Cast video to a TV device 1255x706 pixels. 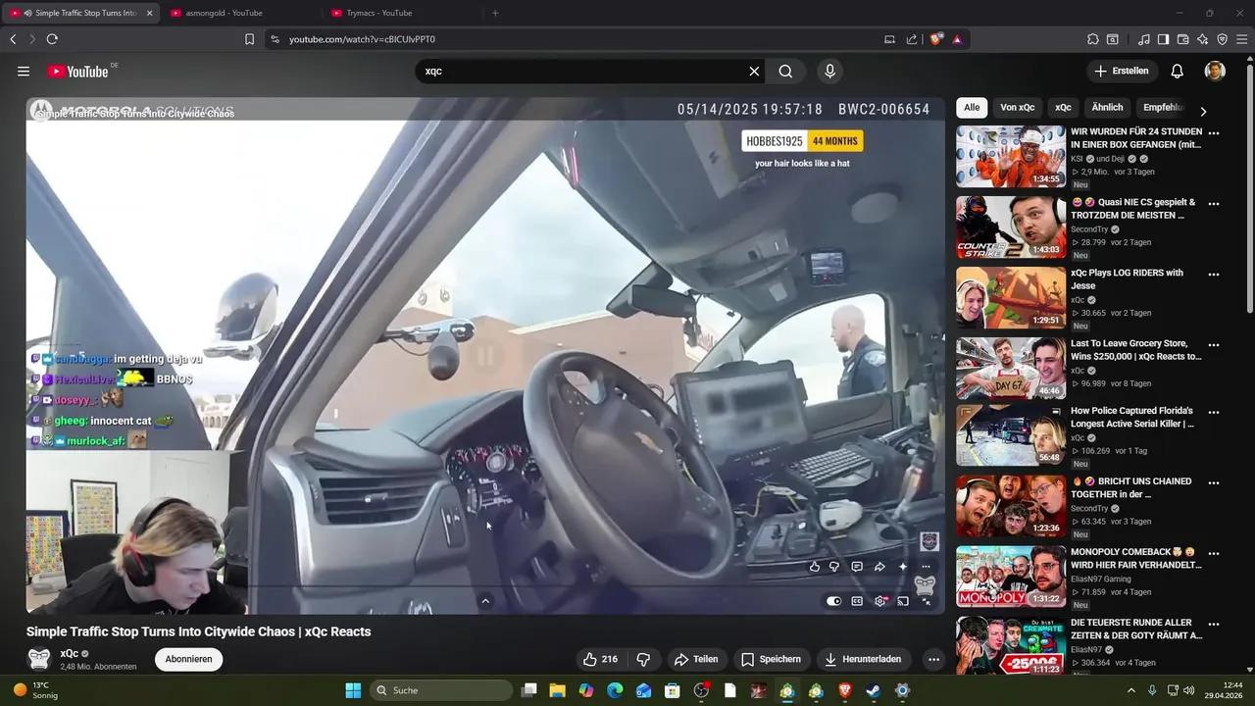click(x=903, y=601)
